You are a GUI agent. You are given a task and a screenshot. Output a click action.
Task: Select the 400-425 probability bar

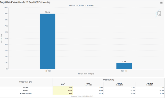coord(47,41)
